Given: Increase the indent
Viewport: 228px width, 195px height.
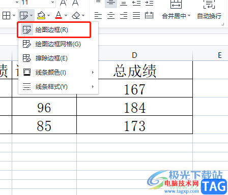Looking at the screenshot, I should point(149,3).
